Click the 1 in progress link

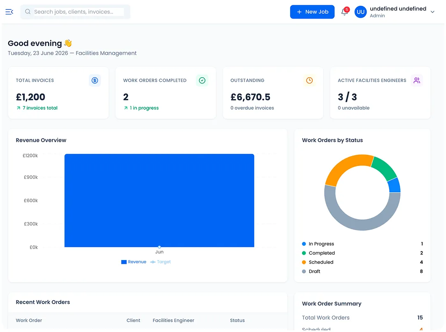coord(144,108)
